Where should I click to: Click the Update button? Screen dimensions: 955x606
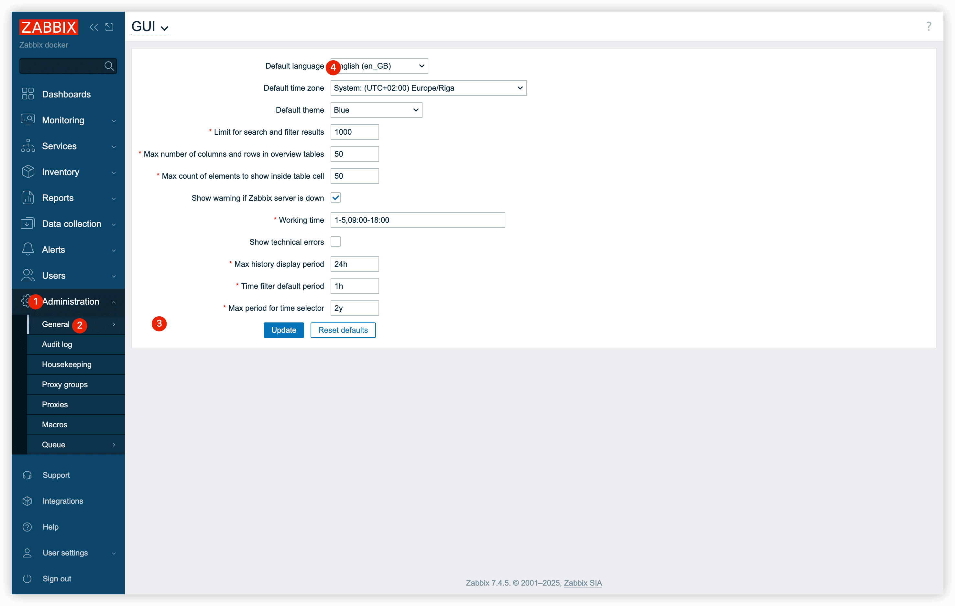pyautogui.click(x=283, y=330)
